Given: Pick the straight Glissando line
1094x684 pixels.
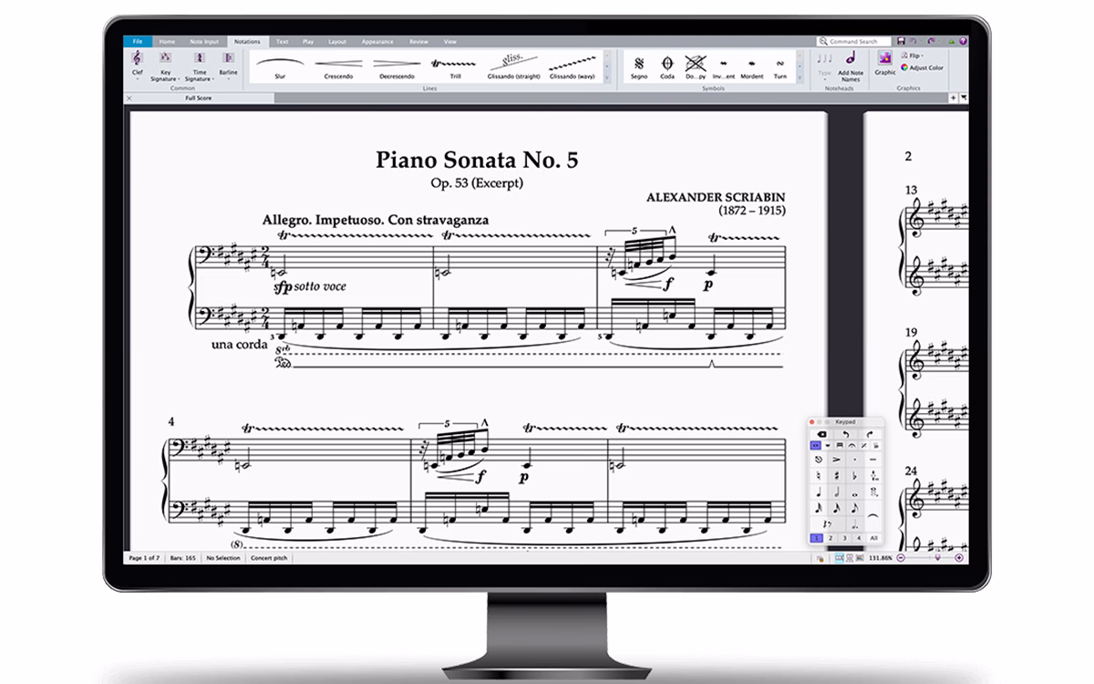Looking at the screenshot, I should pos(514,67).
